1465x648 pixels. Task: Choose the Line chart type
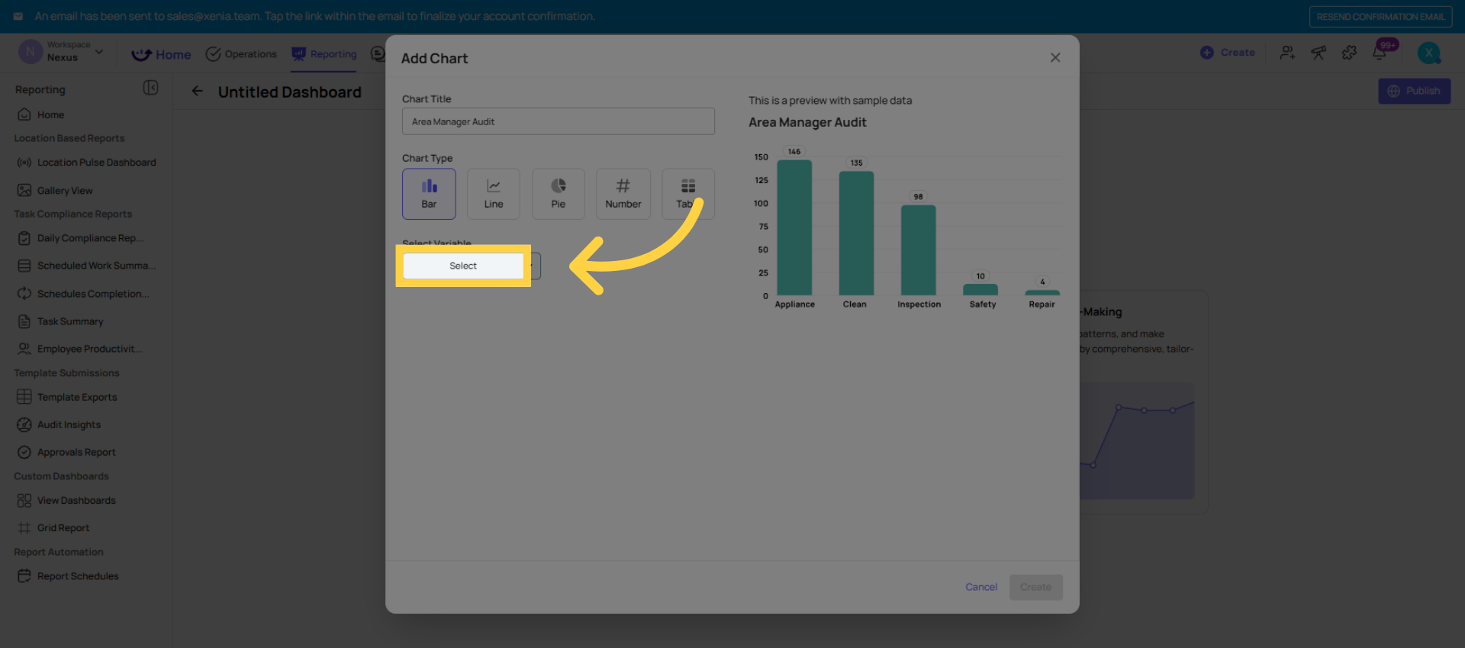(x=494, y=194)
